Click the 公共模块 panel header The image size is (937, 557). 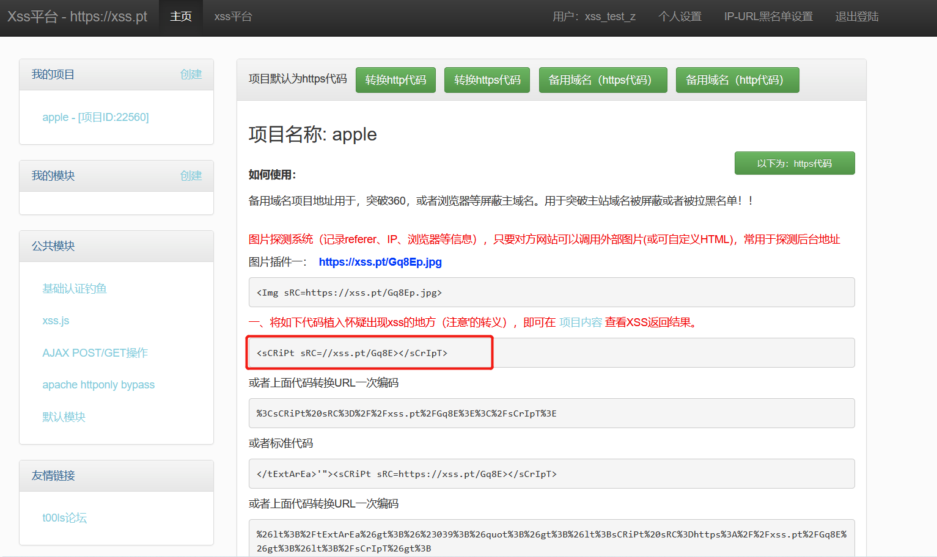point(116,246)
